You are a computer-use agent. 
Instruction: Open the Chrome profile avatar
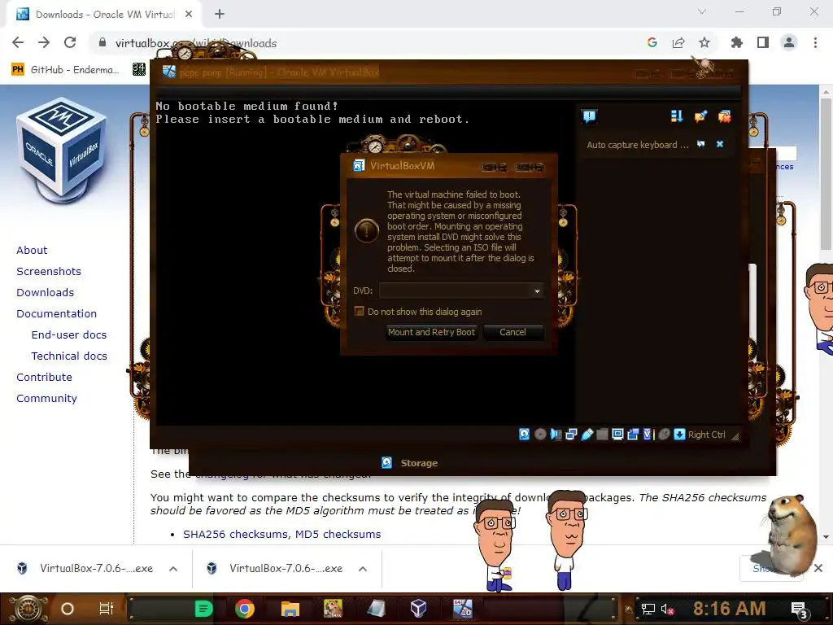tap(789, 42)
